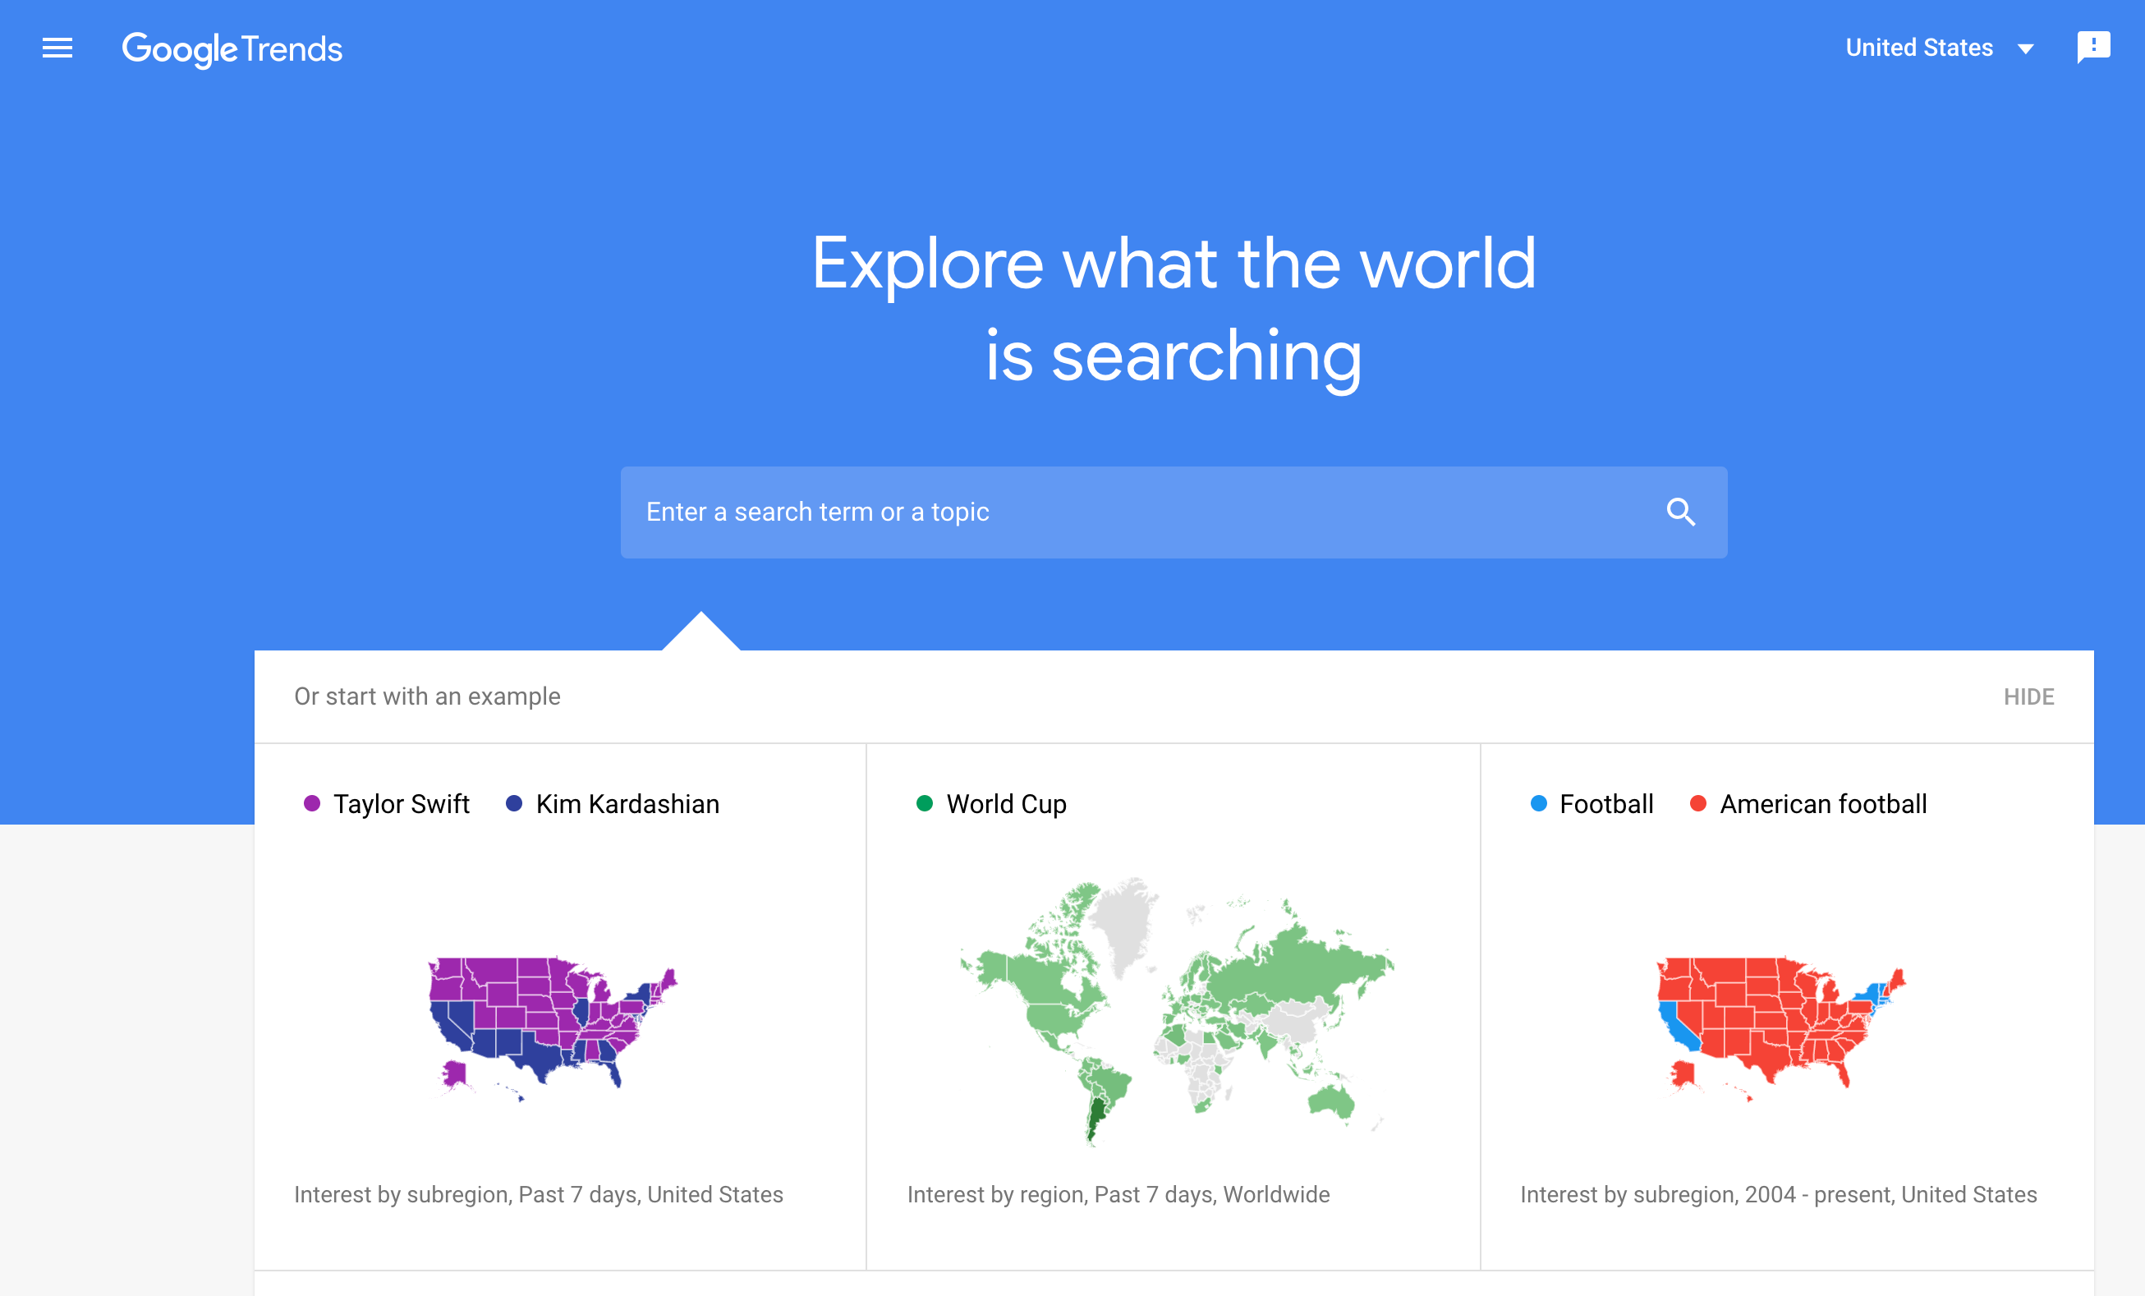The height and width of the screenshot is (1296, 2145).
Task: Hide the example cards section
Action: 2028,696
